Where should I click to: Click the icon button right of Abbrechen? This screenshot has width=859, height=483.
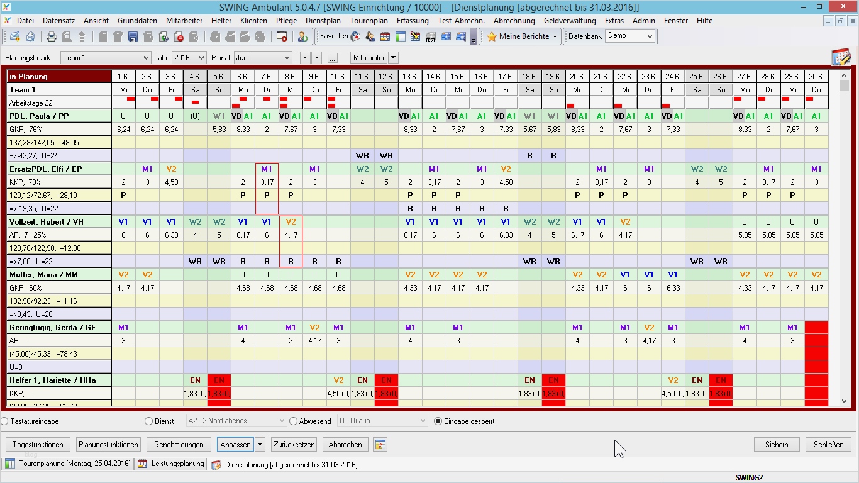click(x=379, y=445)
